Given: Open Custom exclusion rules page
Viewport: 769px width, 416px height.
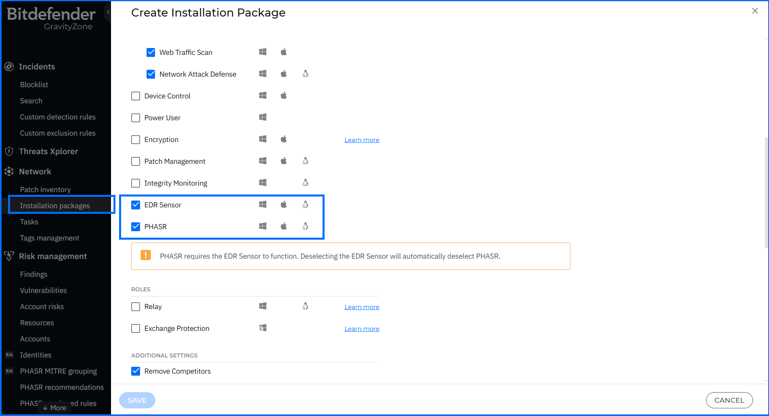Looking at the screenshot, I should click(x=58, y=133).
